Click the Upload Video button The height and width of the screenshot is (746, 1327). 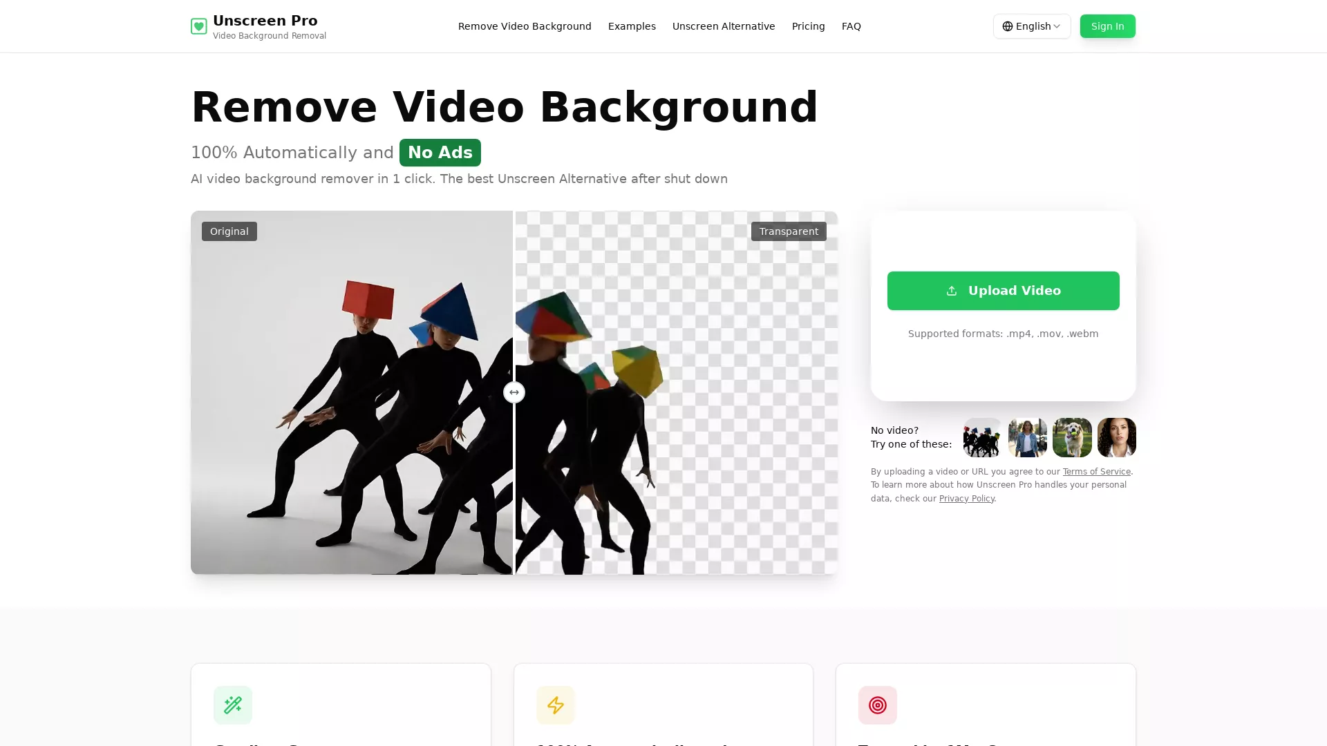pos(1003,290)
